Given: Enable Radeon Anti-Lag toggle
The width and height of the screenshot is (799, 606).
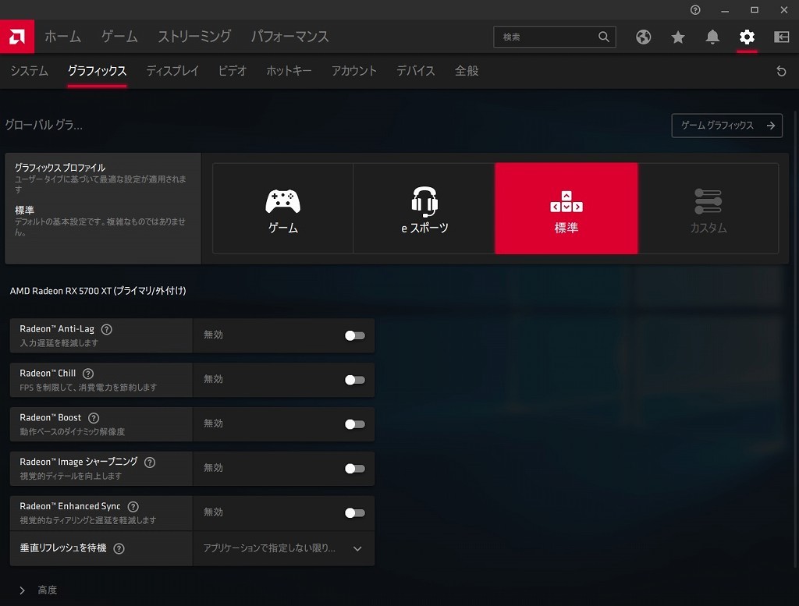Looking at the screenshot, I should 355,335.
